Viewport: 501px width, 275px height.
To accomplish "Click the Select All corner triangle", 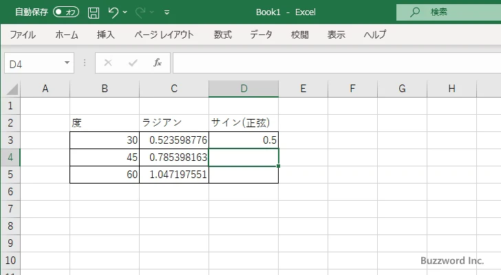I will [x=12, y=89].
